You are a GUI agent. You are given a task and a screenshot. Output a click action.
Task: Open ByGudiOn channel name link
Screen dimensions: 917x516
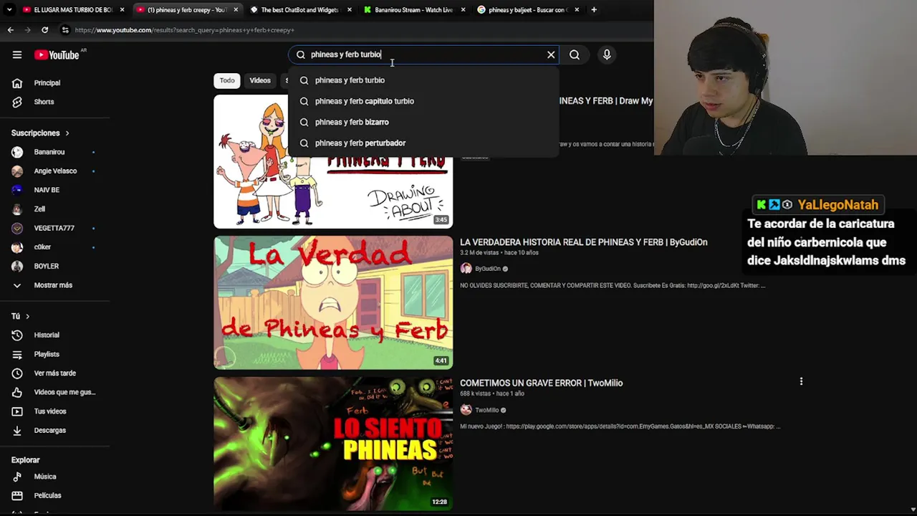pyautogui.click(x=488, y=269)
